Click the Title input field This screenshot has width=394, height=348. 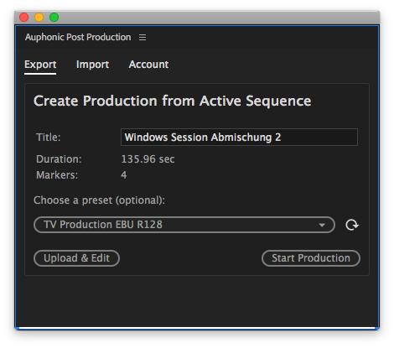(239, 138)
